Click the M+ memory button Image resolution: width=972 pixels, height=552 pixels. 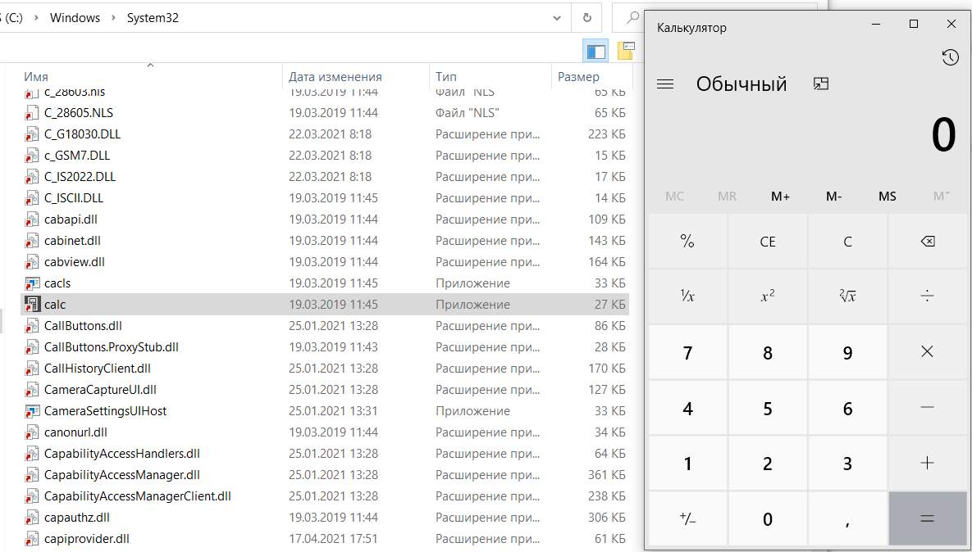pyautogui.click(x=780, y=197)
